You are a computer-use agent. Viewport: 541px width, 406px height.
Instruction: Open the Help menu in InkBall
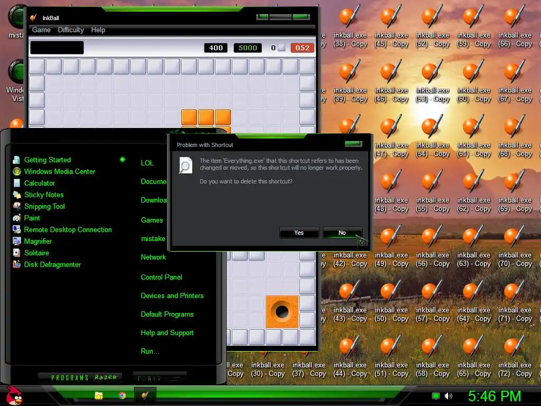[98, 30]
